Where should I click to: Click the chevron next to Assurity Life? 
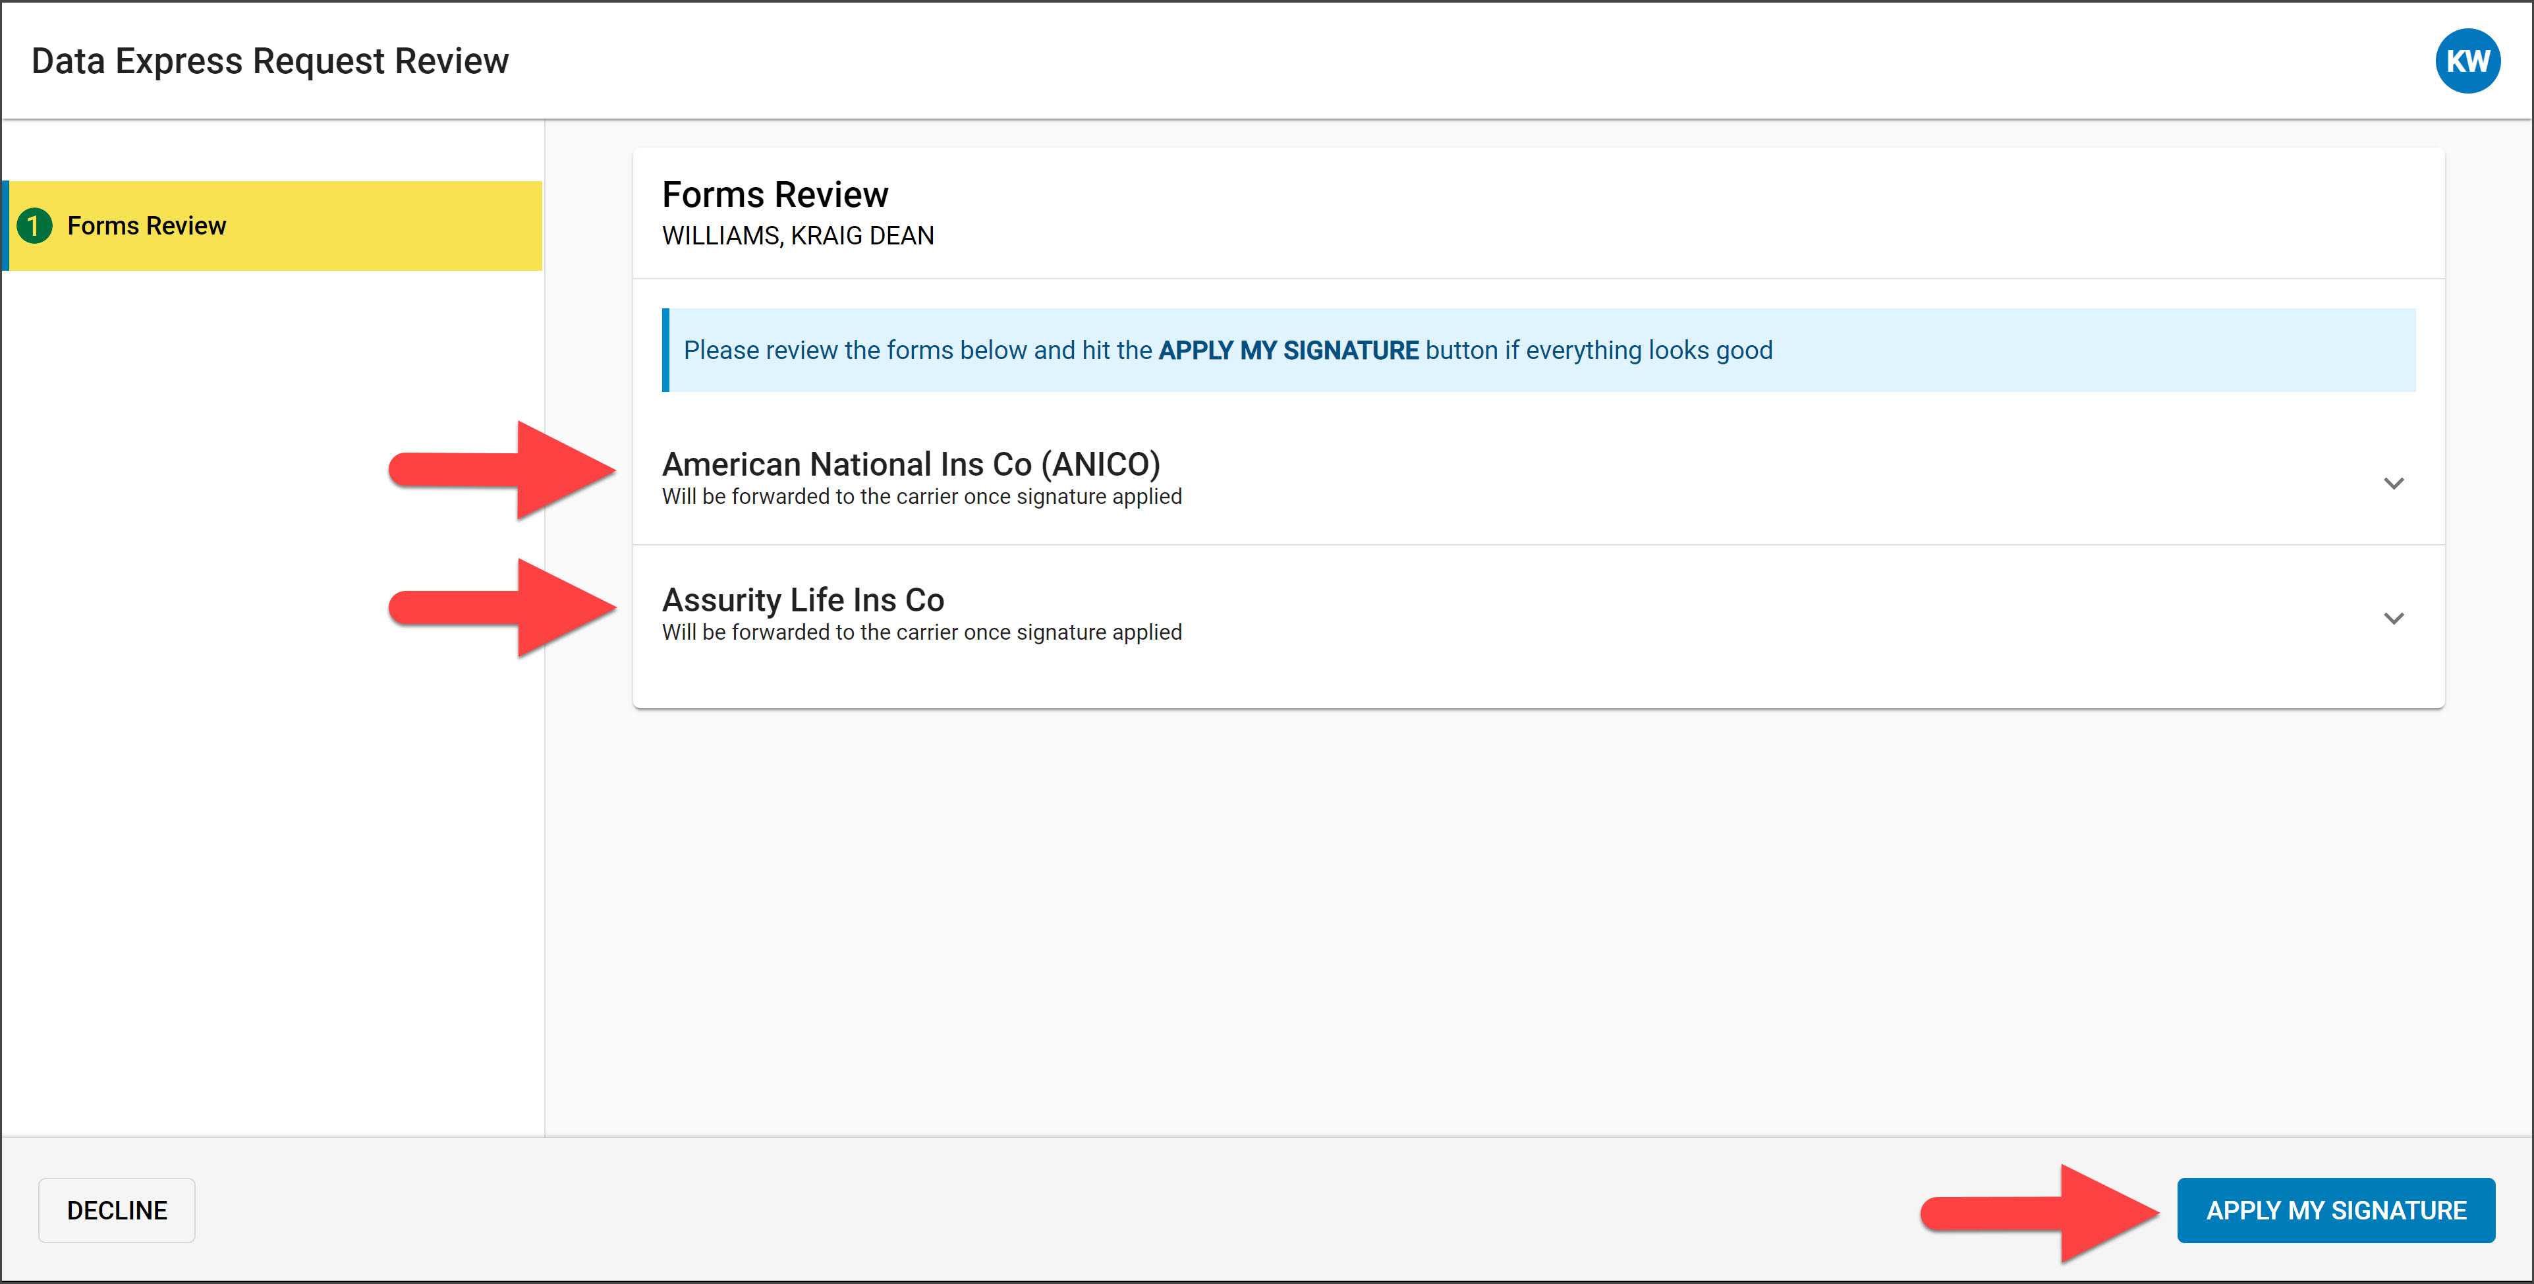point(2392,619)
